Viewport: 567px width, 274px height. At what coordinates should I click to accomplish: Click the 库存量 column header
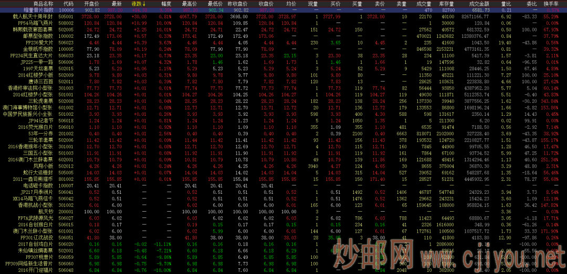tap(448, 4)
